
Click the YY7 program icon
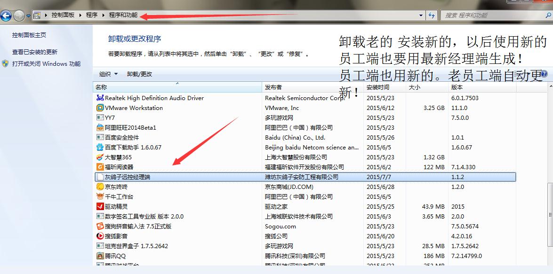coord(100,117)
